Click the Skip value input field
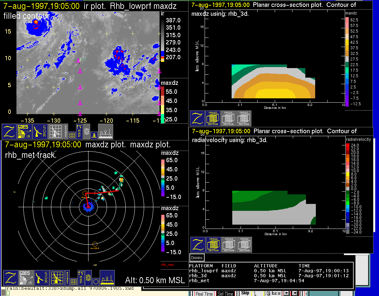 [258, 293]
